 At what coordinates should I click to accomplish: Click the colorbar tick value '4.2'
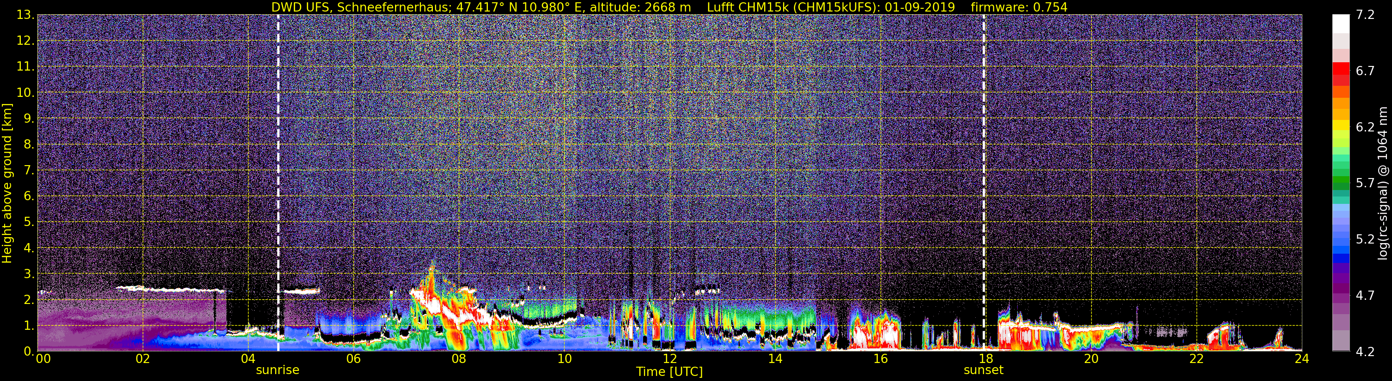click(x=1365, y=352)
